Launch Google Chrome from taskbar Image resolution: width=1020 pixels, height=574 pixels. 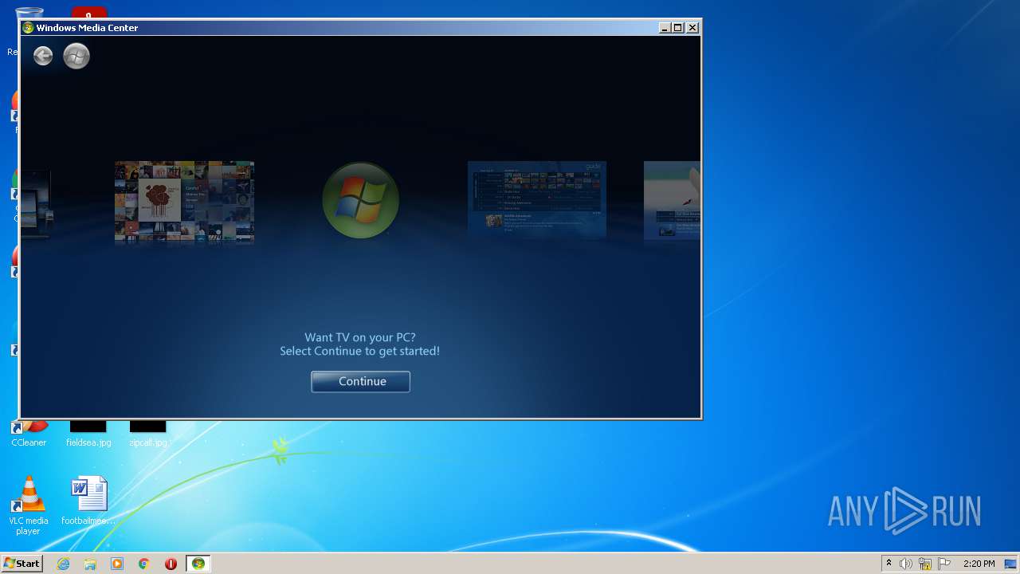coord(144,564)
